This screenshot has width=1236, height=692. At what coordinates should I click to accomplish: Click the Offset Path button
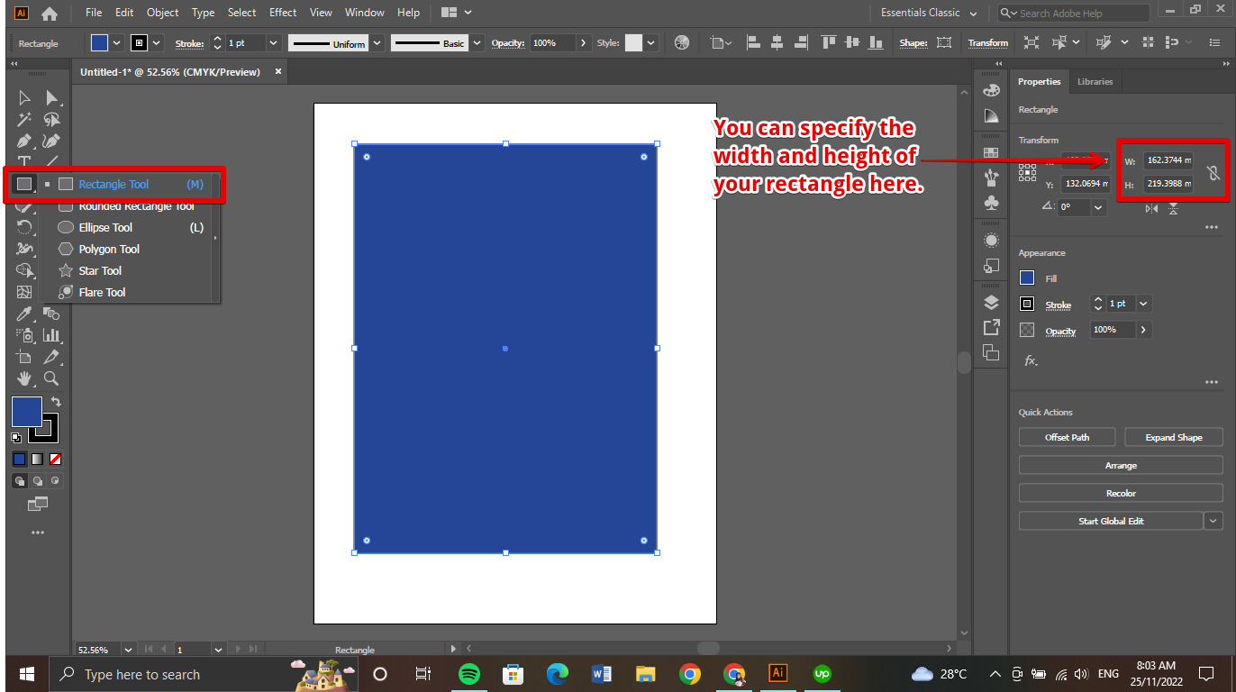click(x=1067, y=437)
